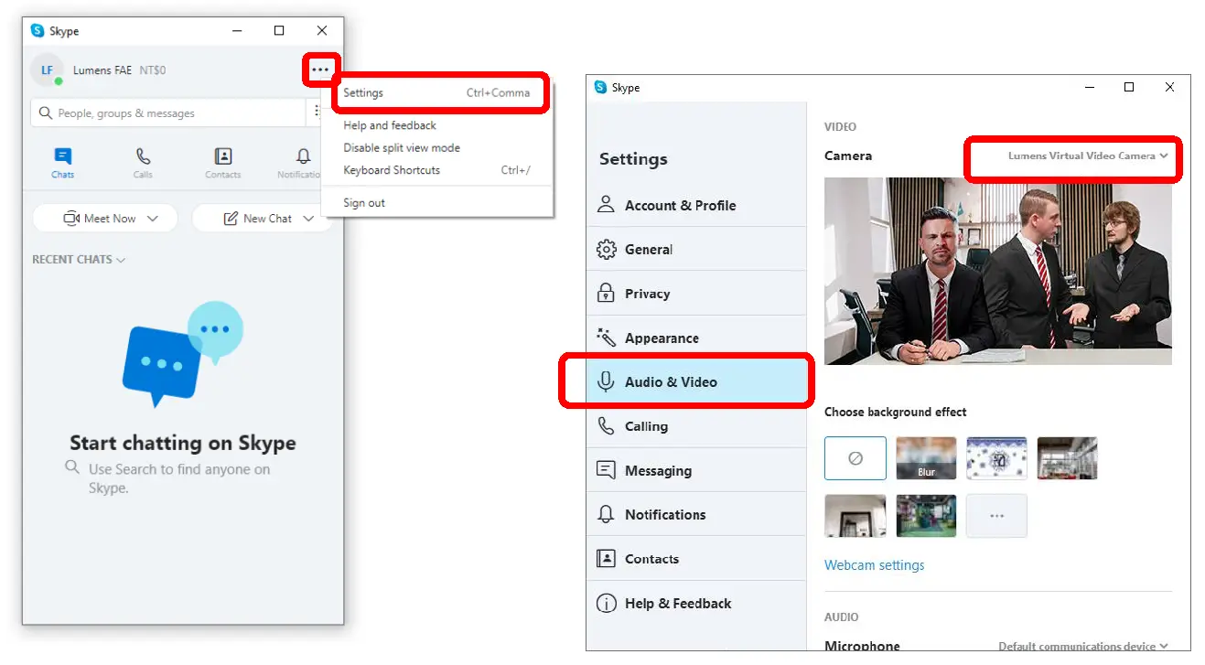The height and width of the screenshot is (665, 1205).
Task: Open the three-dots More menu beside Lumens FAE
Action: click(x=319, y=70)
